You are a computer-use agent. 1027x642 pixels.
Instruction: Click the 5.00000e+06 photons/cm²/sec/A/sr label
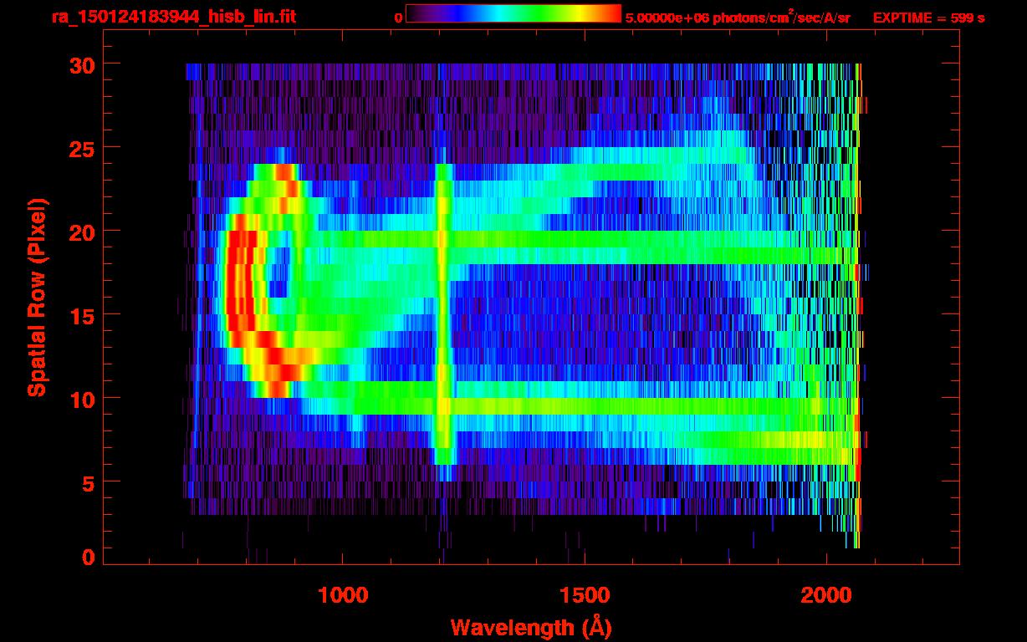[738, 17]
